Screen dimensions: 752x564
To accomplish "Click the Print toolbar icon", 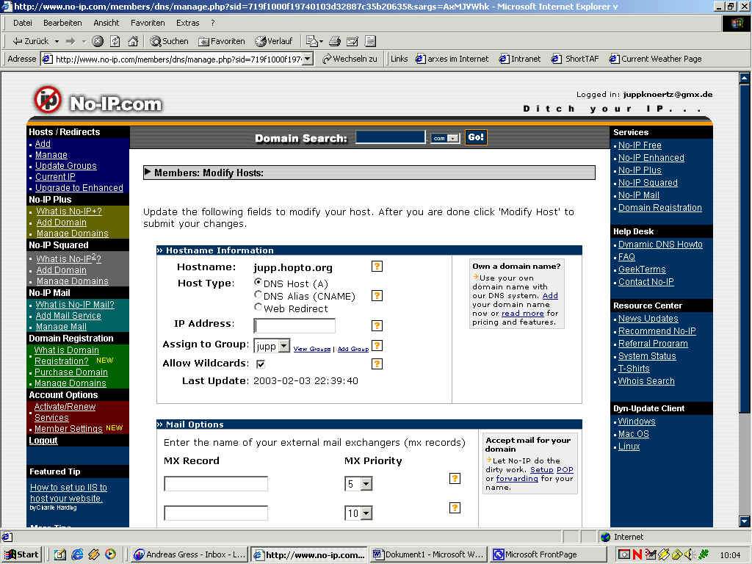I will click(334, 41).
